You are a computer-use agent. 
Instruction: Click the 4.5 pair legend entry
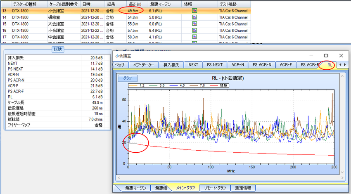[177, 85]
